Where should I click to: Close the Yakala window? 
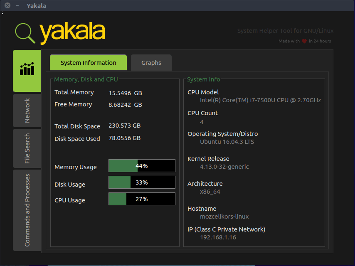[7, 5]
